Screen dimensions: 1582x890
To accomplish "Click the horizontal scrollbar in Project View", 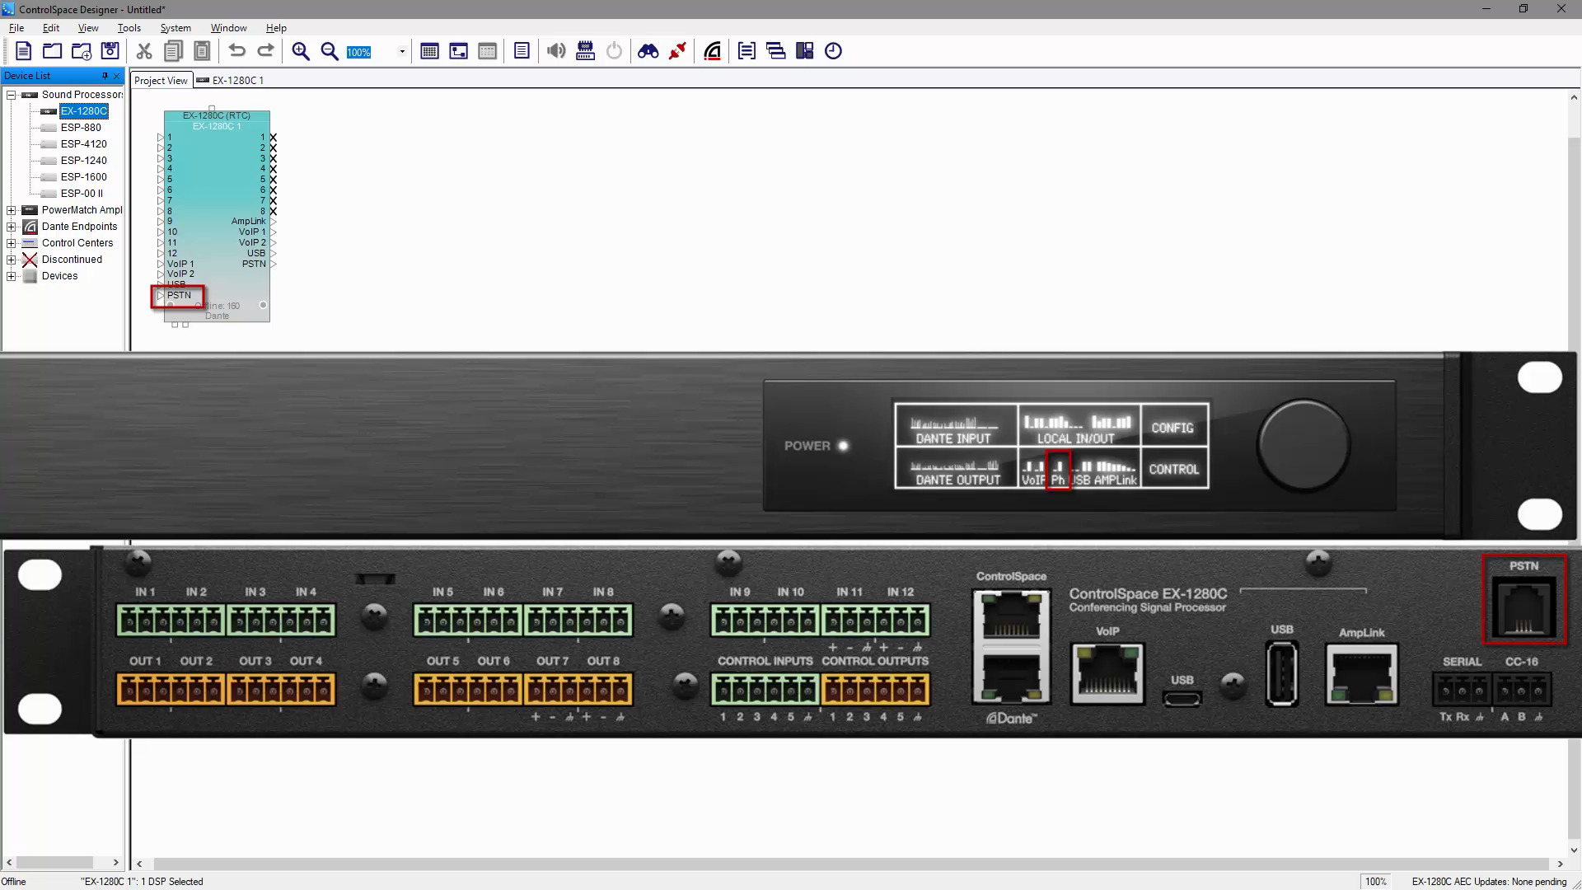I will (x=850, y=864).
